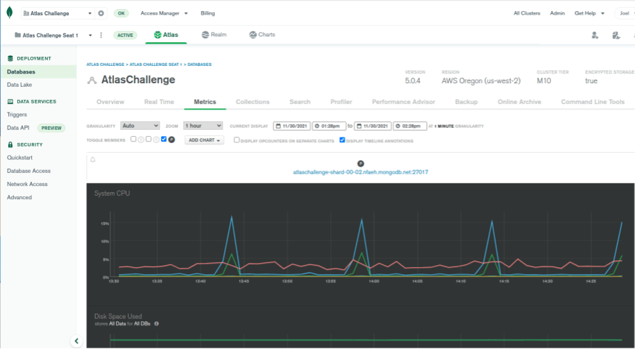Collapse the sidebar with arrow button
This screenshot has width=635, height=349.
pyautogui.click(x=76, y=341)
